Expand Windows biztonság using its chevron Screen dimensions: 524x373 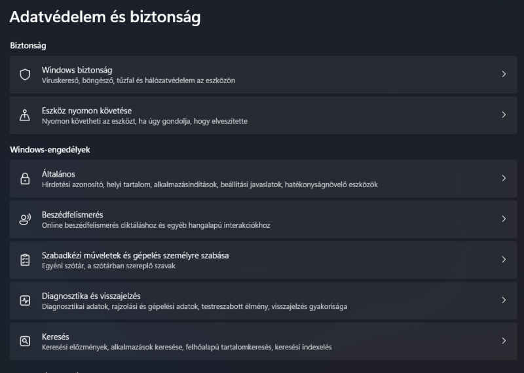504,75
